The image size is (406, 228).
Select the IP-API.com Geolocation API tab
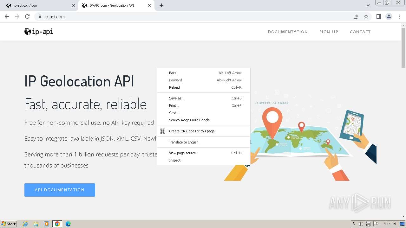pos(117,5)
